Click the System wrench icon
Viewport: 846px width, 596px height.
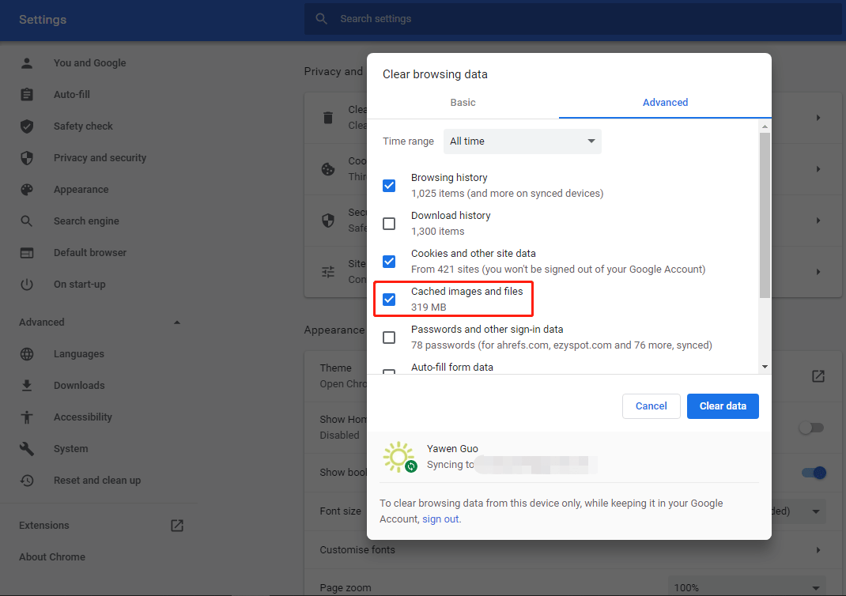[x=26, y=448]
